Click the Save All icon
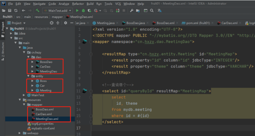The image size is (255, 136). coord(9,10)
